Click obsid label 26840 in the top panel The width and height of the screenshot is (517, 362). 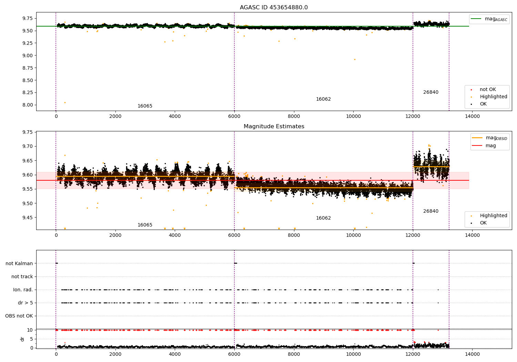[431, 92]
